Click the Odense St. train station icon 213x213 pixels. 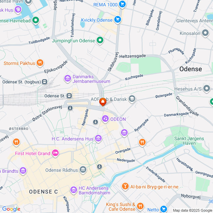pyautogui.click(x=69, y=96)
